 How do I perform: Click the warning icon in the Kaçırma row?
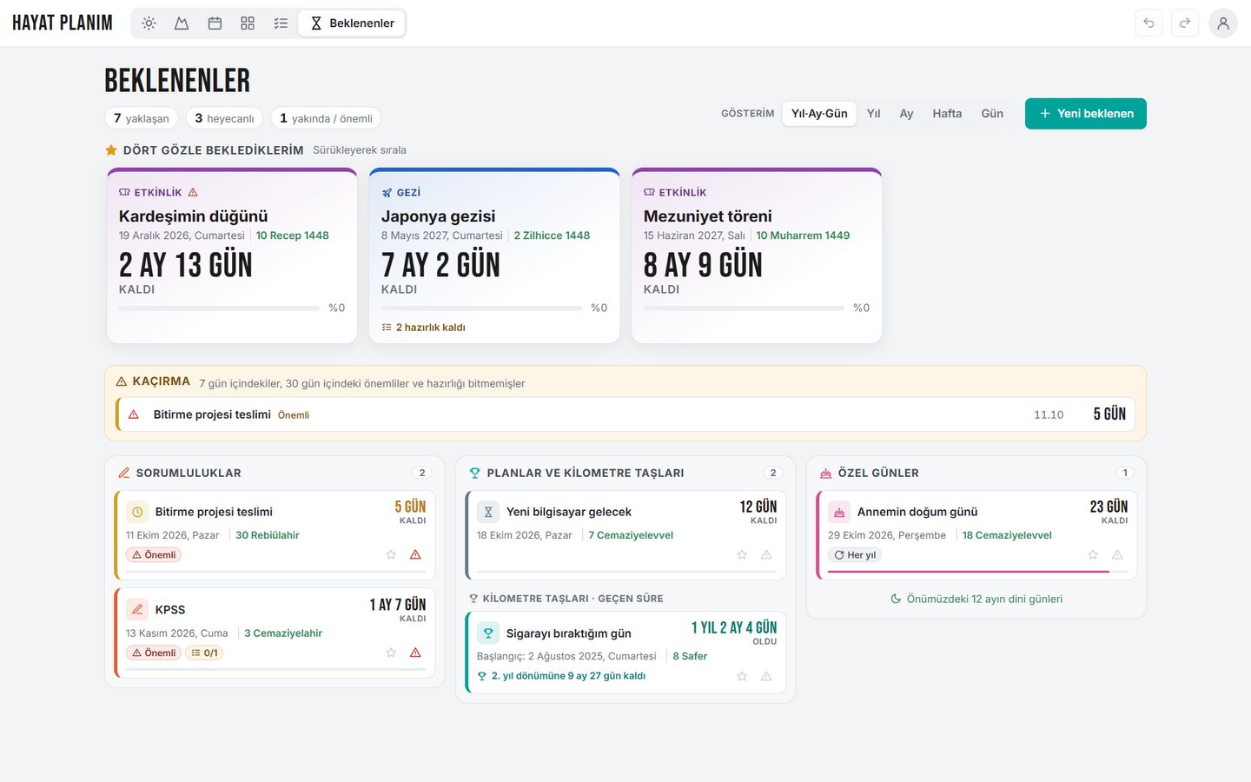[x=134, y=414]
